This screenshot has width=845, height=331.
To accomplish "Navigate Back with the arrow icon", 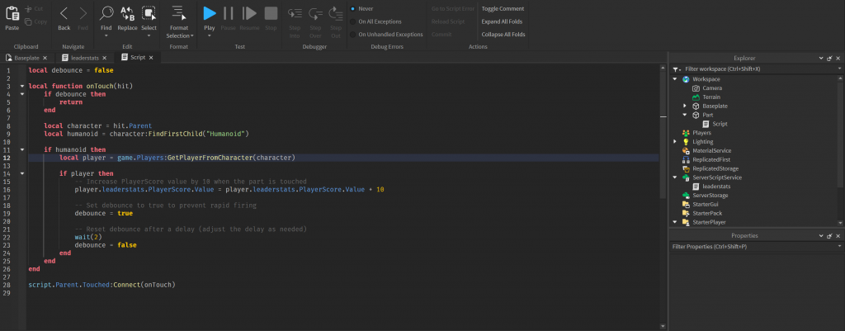I will pyautogui.click(x=64, y=13).
